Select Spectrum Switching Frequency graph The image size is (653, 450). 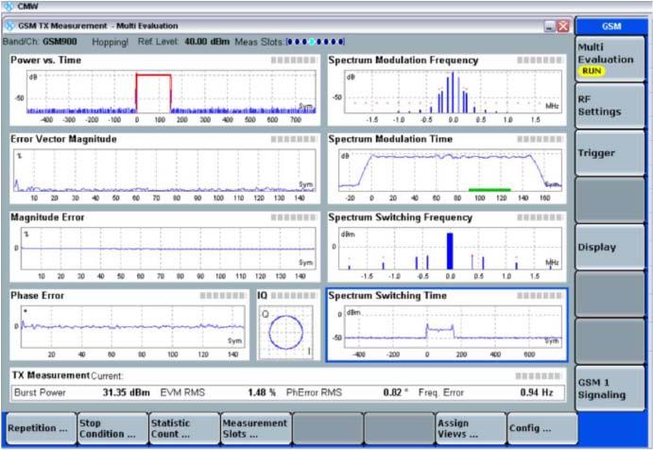pyautogui.click(x=447, y=247)
